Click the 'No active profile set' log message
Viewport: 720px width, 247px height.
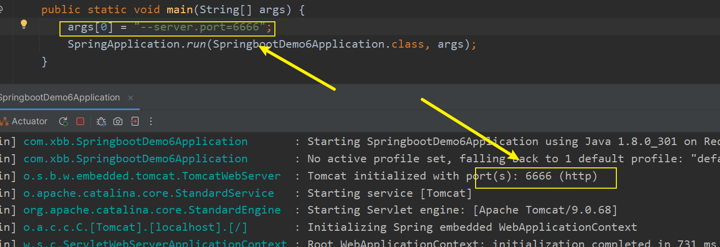(x=514, y=159)
